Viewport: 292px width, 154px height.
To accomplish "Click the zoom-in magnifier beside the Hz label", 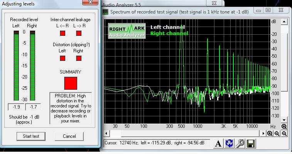I will (284, 127).
